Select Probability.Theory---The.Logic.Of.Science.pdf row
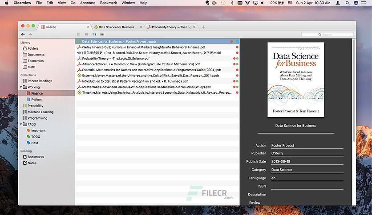This screenshot has height=215, width=372. click(x=157, y=59)
